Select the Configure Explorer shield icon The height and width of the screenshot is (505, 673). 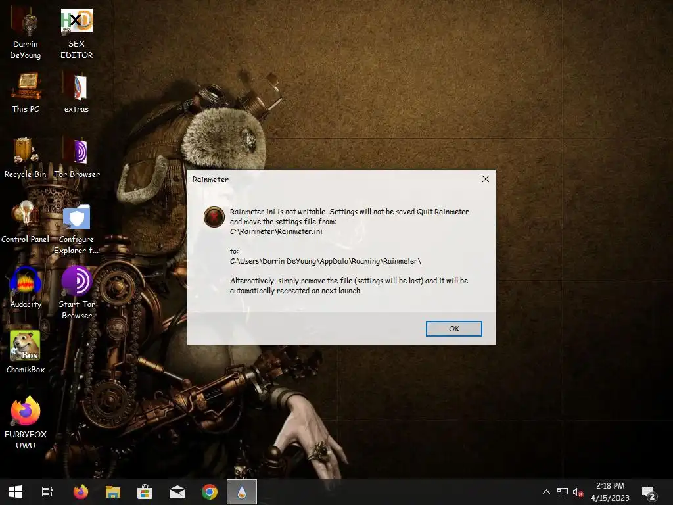coord(76,229)
